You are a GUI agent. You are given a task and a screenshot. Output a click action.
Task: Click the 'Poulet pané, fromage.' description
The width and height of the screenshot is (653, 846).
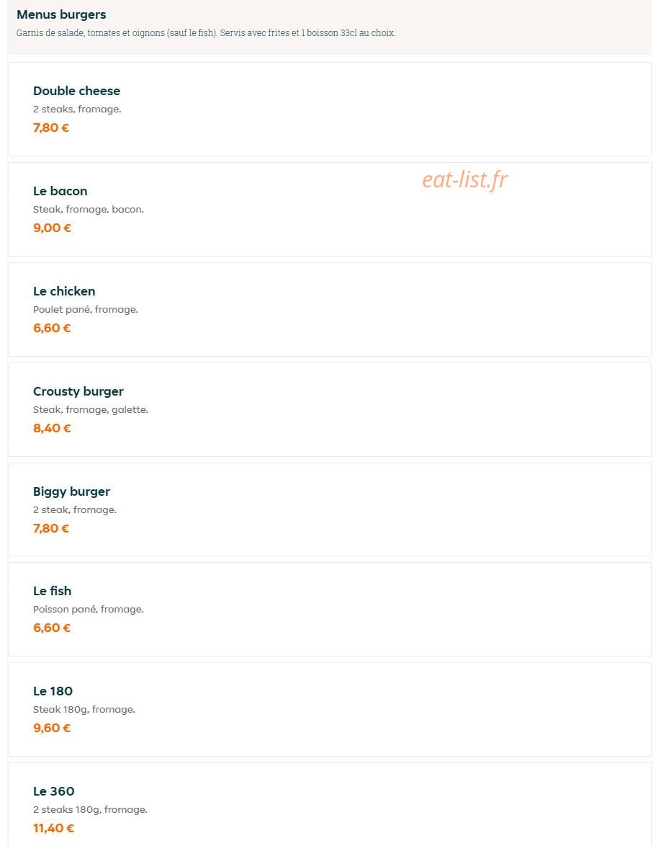point(86,310)
